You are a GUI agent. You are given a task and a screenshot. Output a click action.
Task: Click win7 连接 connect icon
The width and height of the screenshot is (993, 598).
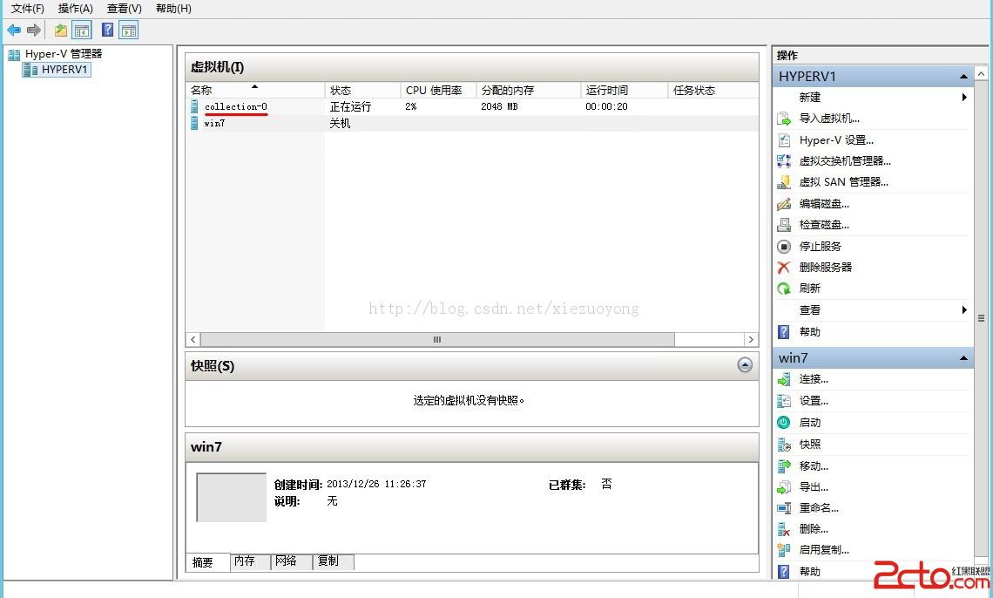784,379
